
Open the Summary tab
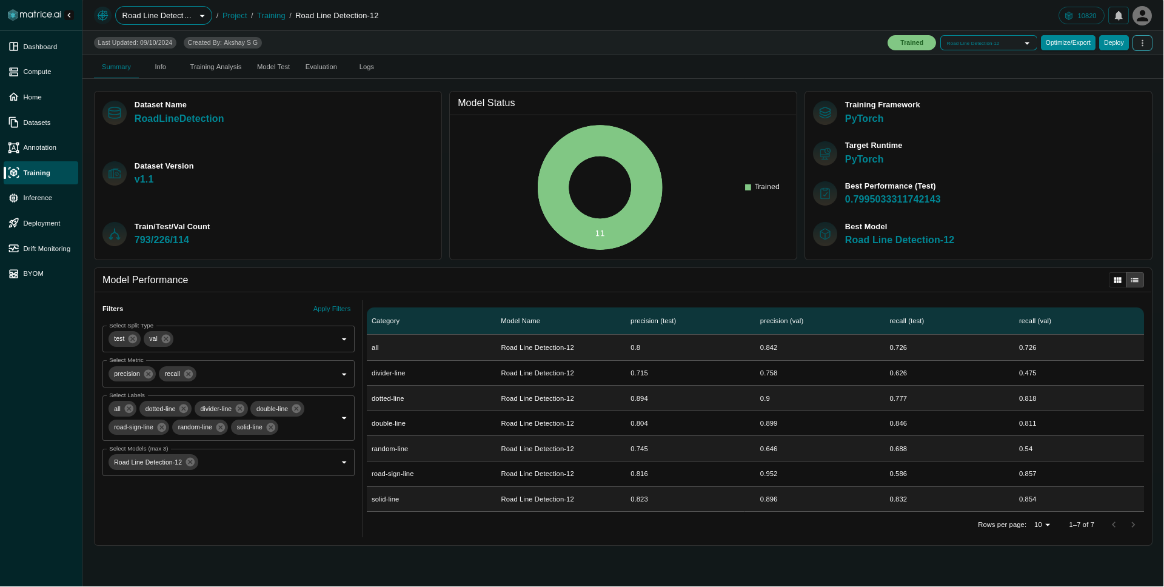coord(116,67)
